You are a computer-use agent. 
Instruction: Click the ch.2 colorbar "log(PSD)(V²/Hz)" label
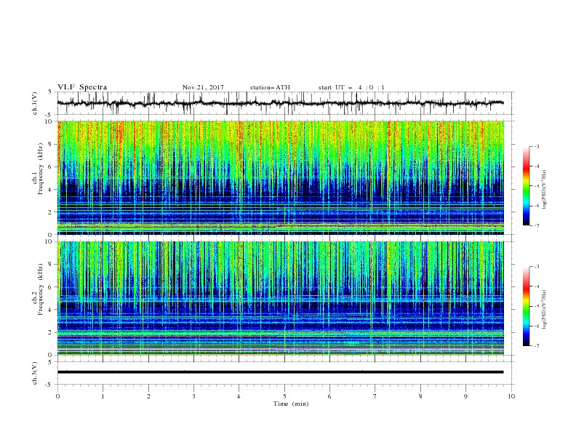pyautogui.click(x=545, y=309)
